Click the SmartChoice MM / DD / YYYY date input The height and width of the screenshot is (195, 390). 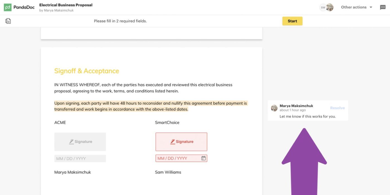click(x=177, y=158)
